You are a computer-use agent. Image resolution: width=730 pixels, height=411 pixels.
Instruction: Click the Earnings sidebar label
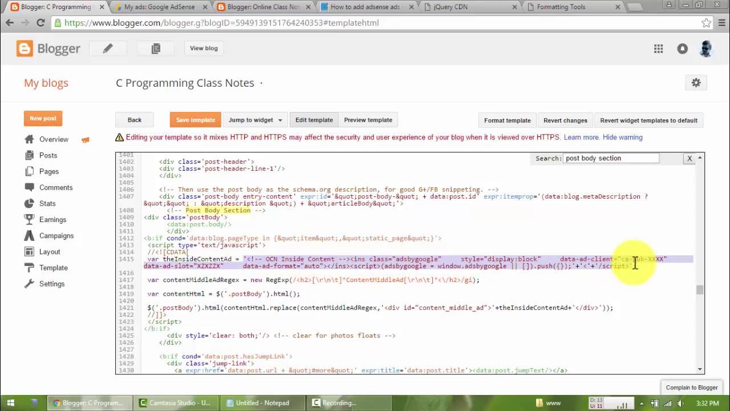tap(53, 219)
